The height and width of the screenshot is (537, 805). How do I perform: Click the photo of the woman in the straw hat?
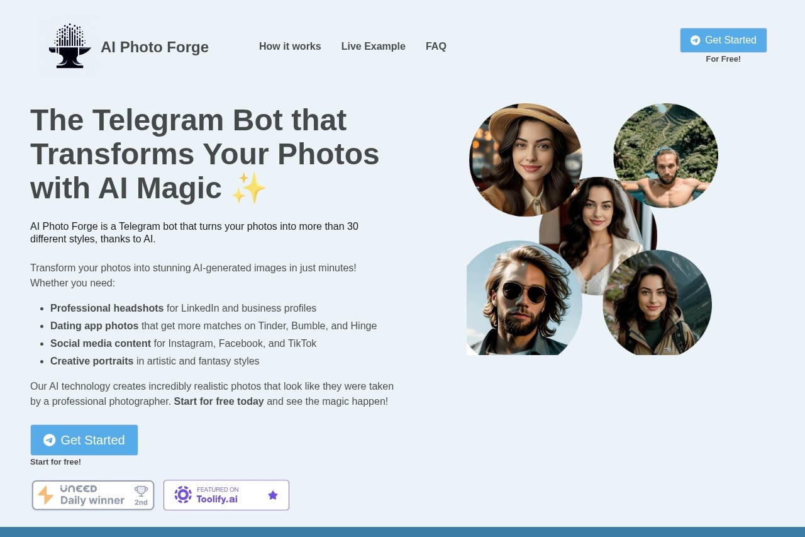(x=525, y=159)
